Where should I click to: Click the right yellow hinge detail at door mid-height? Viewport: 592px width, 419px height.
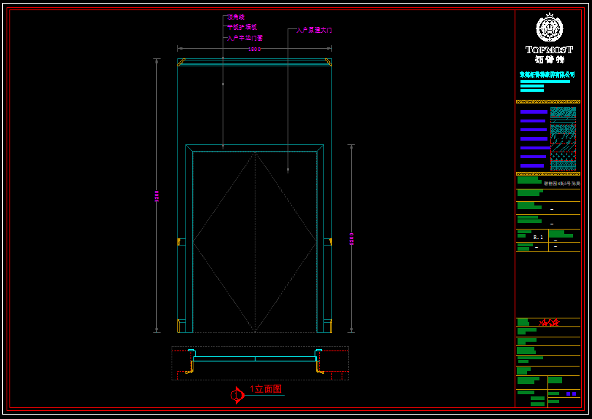click(329, 241)
